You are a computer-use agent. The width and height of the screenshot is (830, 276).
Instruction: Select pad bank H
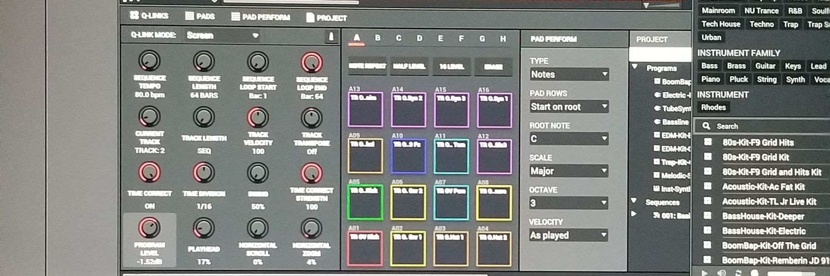[x=503, y=39]
